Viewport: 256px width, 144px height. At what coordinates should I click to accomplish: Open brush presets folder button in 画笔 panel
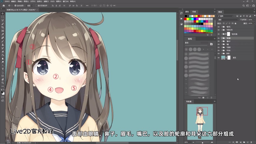[x=211, y=44]
